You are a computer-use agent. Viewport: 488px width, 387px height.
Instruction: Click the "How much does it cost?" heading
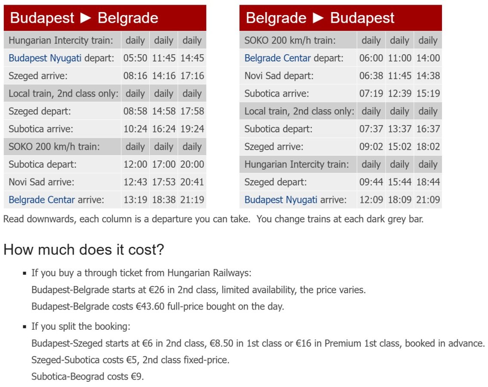coord(84,250)
